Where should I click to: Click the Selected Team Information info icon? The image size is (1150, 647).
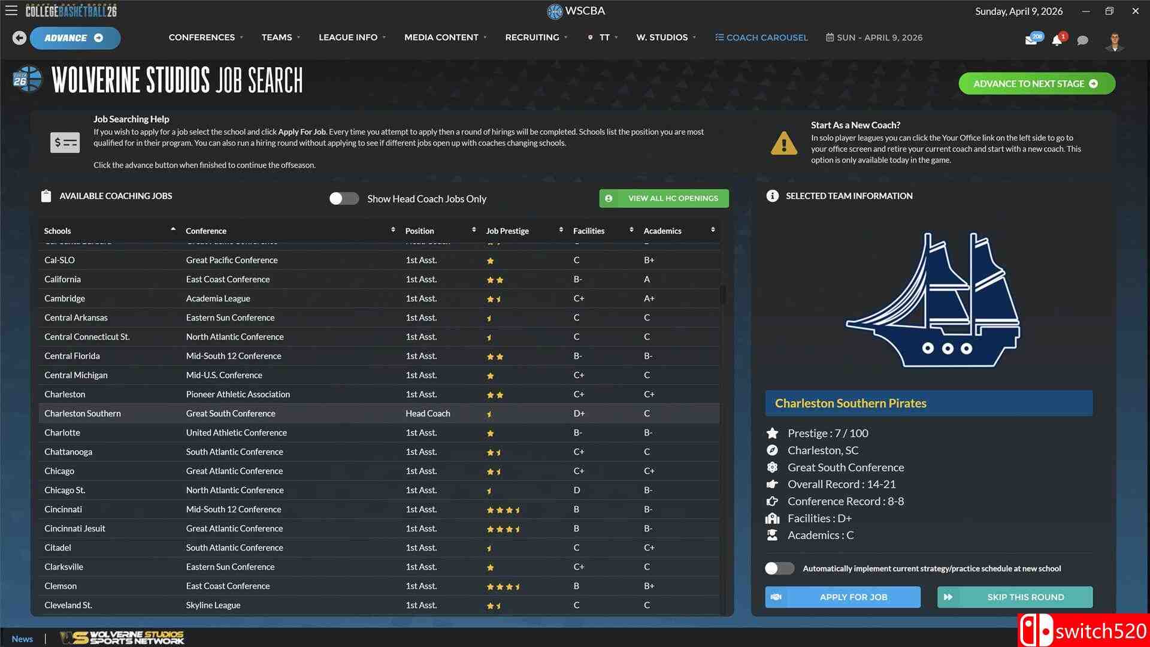point(772,196)
